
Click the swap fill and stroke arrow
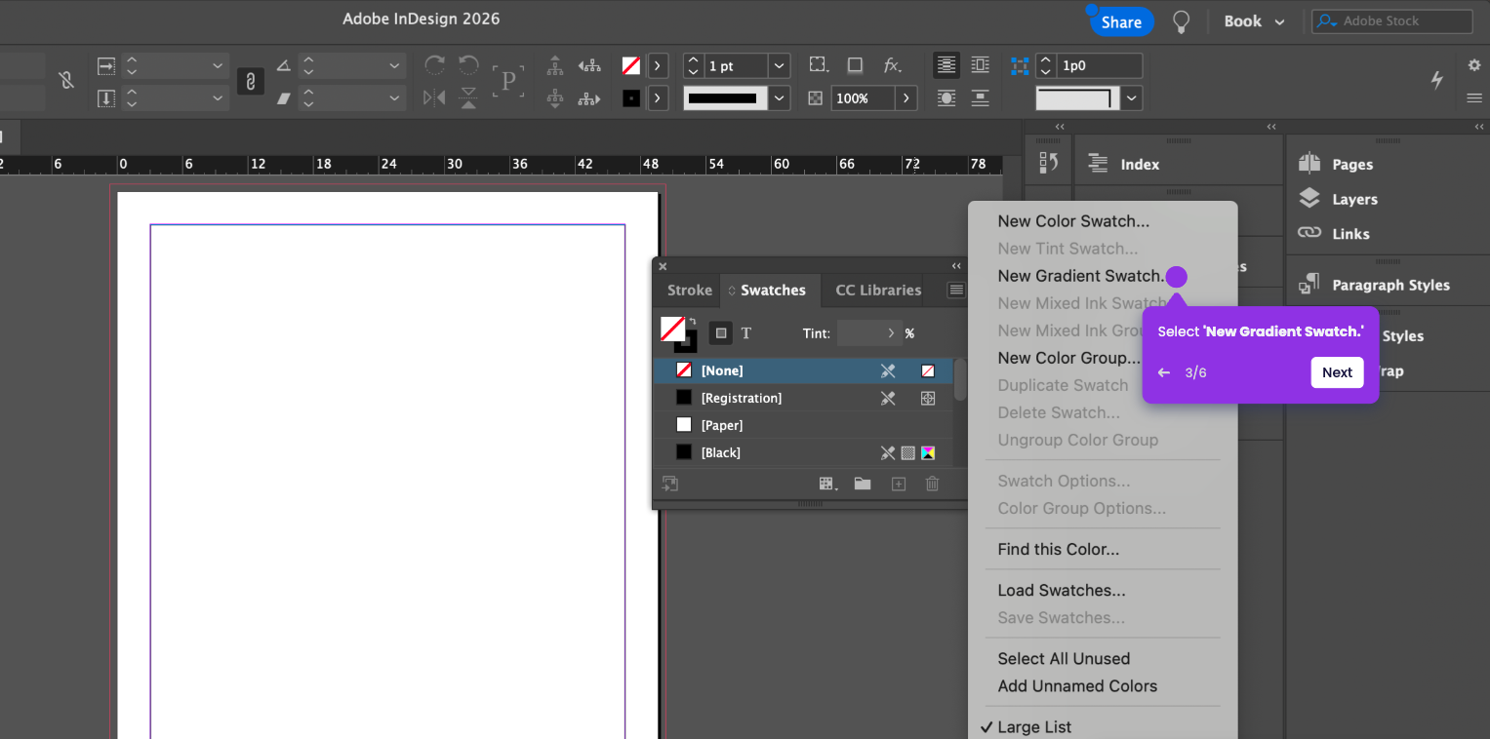[692, 321]
